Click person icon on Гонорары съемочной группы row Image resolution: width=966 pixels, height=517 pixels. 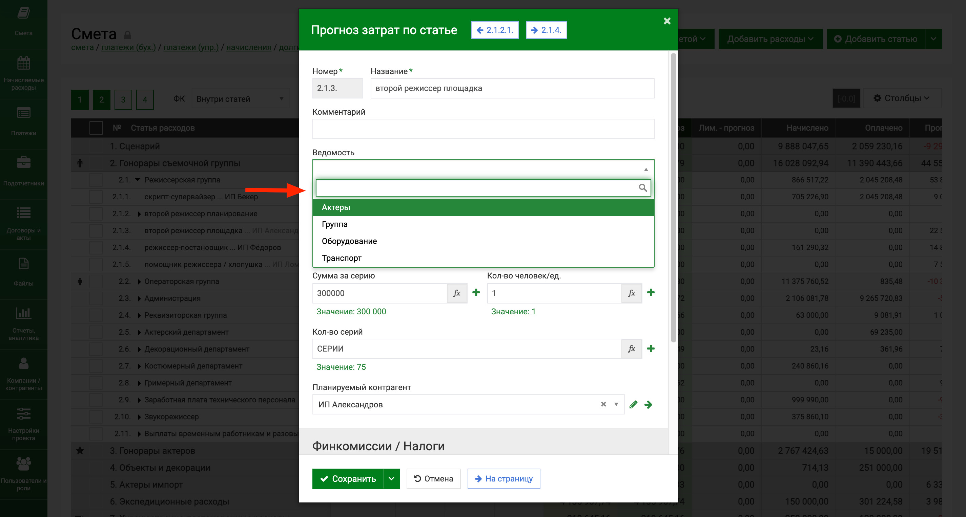(80, 163)
